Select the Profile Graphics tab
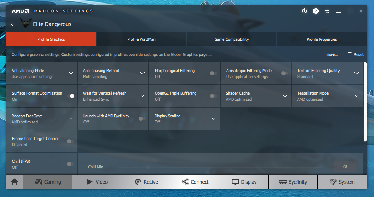 (x=51, y=39)
